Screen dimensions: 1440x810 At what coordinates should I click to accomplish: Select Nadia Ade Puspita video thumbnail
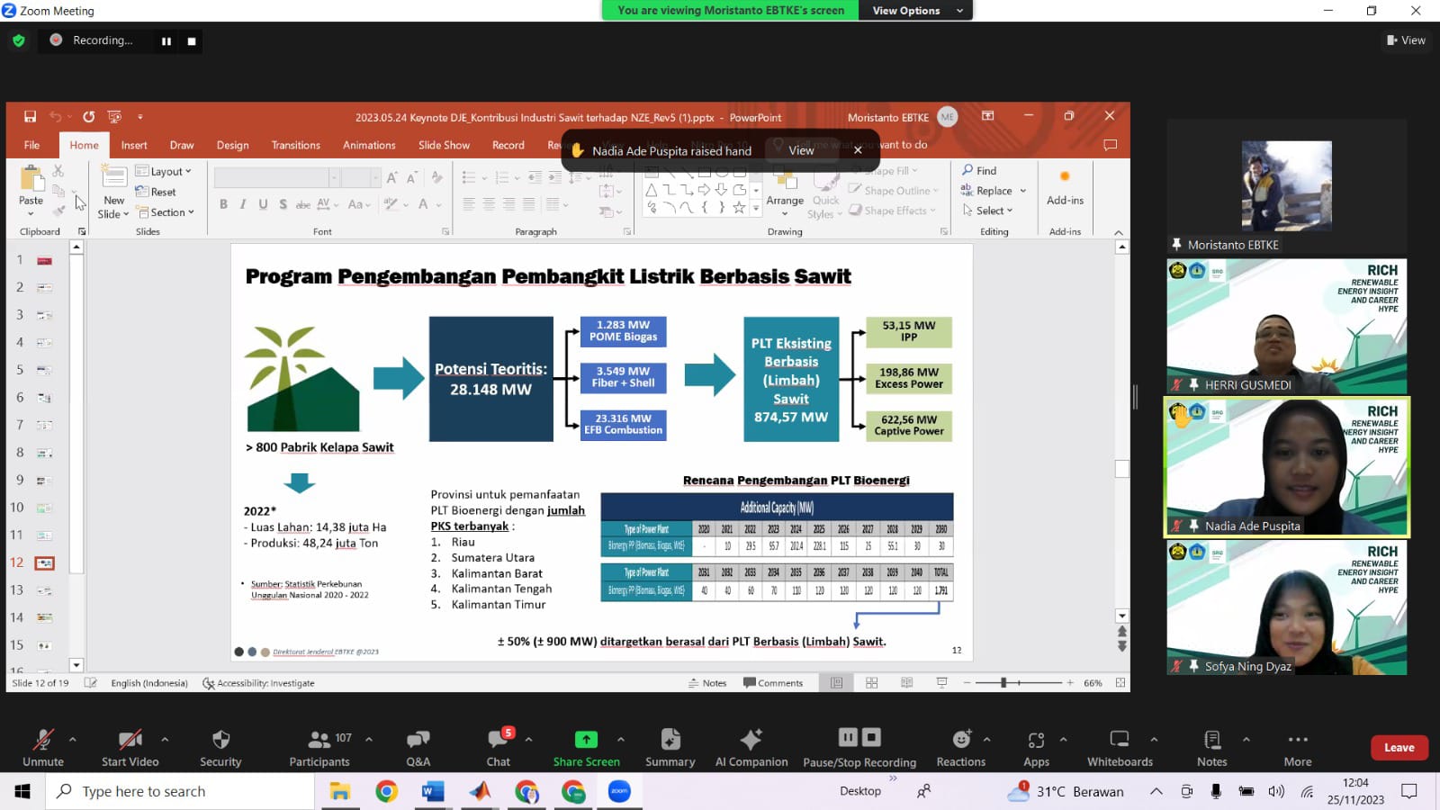click(1286, 467)
